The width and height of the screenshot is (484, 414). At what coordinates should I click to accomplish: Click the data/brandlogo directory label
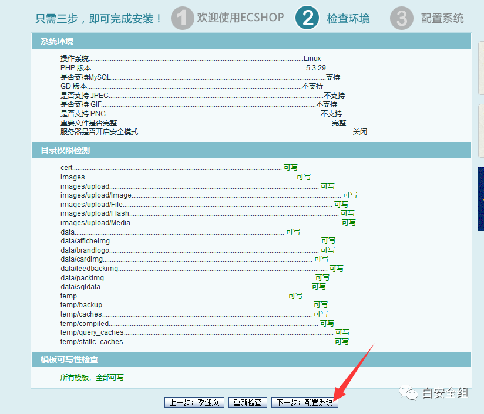click(85, 250)
